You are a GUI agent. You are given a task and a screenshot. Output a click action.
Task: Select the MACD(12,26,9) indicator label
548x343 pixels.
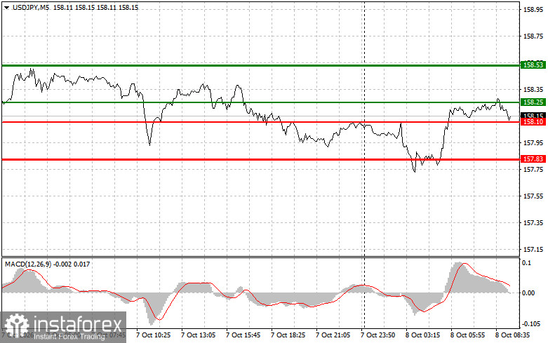(x=28, y=264)
